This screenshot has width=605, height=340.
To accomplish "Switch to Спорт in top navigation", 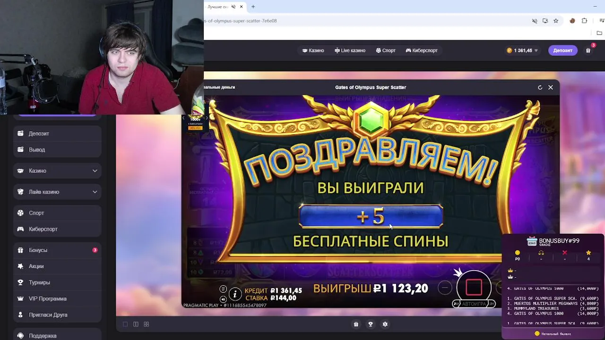I will point(386,51).
